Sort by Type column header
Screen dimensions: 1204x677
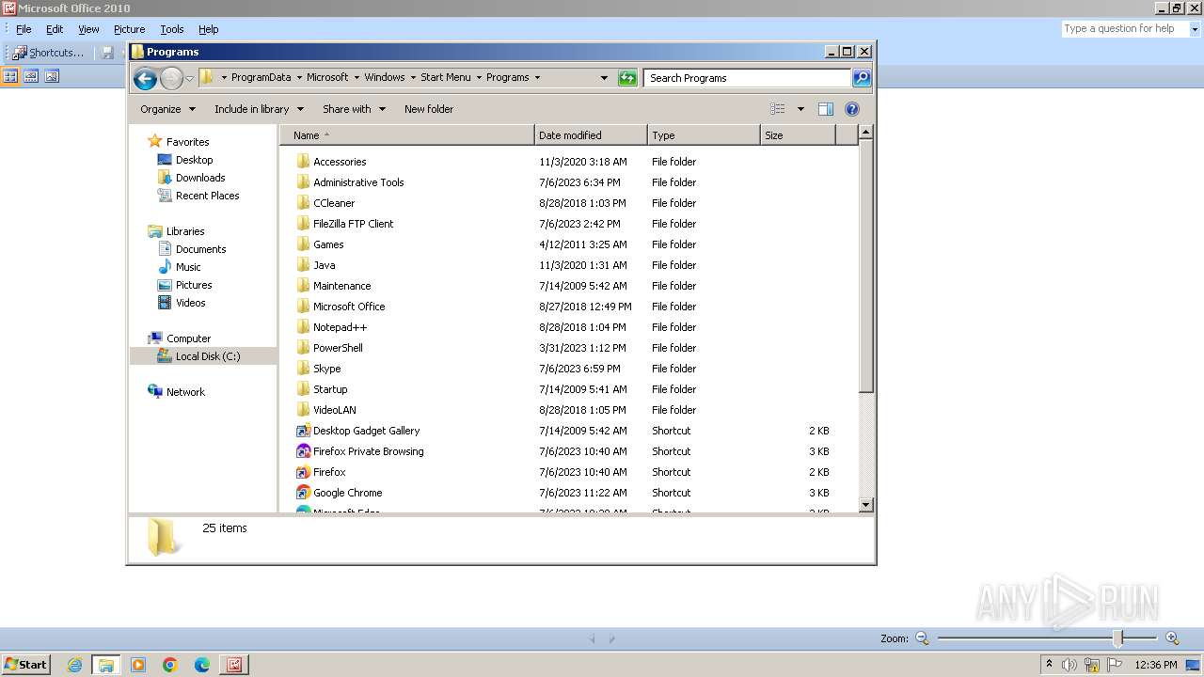[x=704, y=135]
